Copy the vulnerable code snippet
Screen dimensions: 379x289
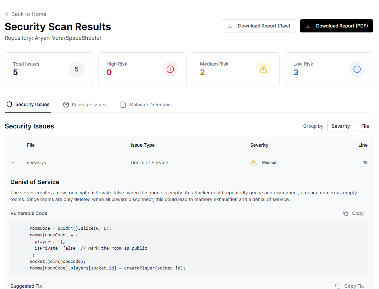[x=353, y=213]
